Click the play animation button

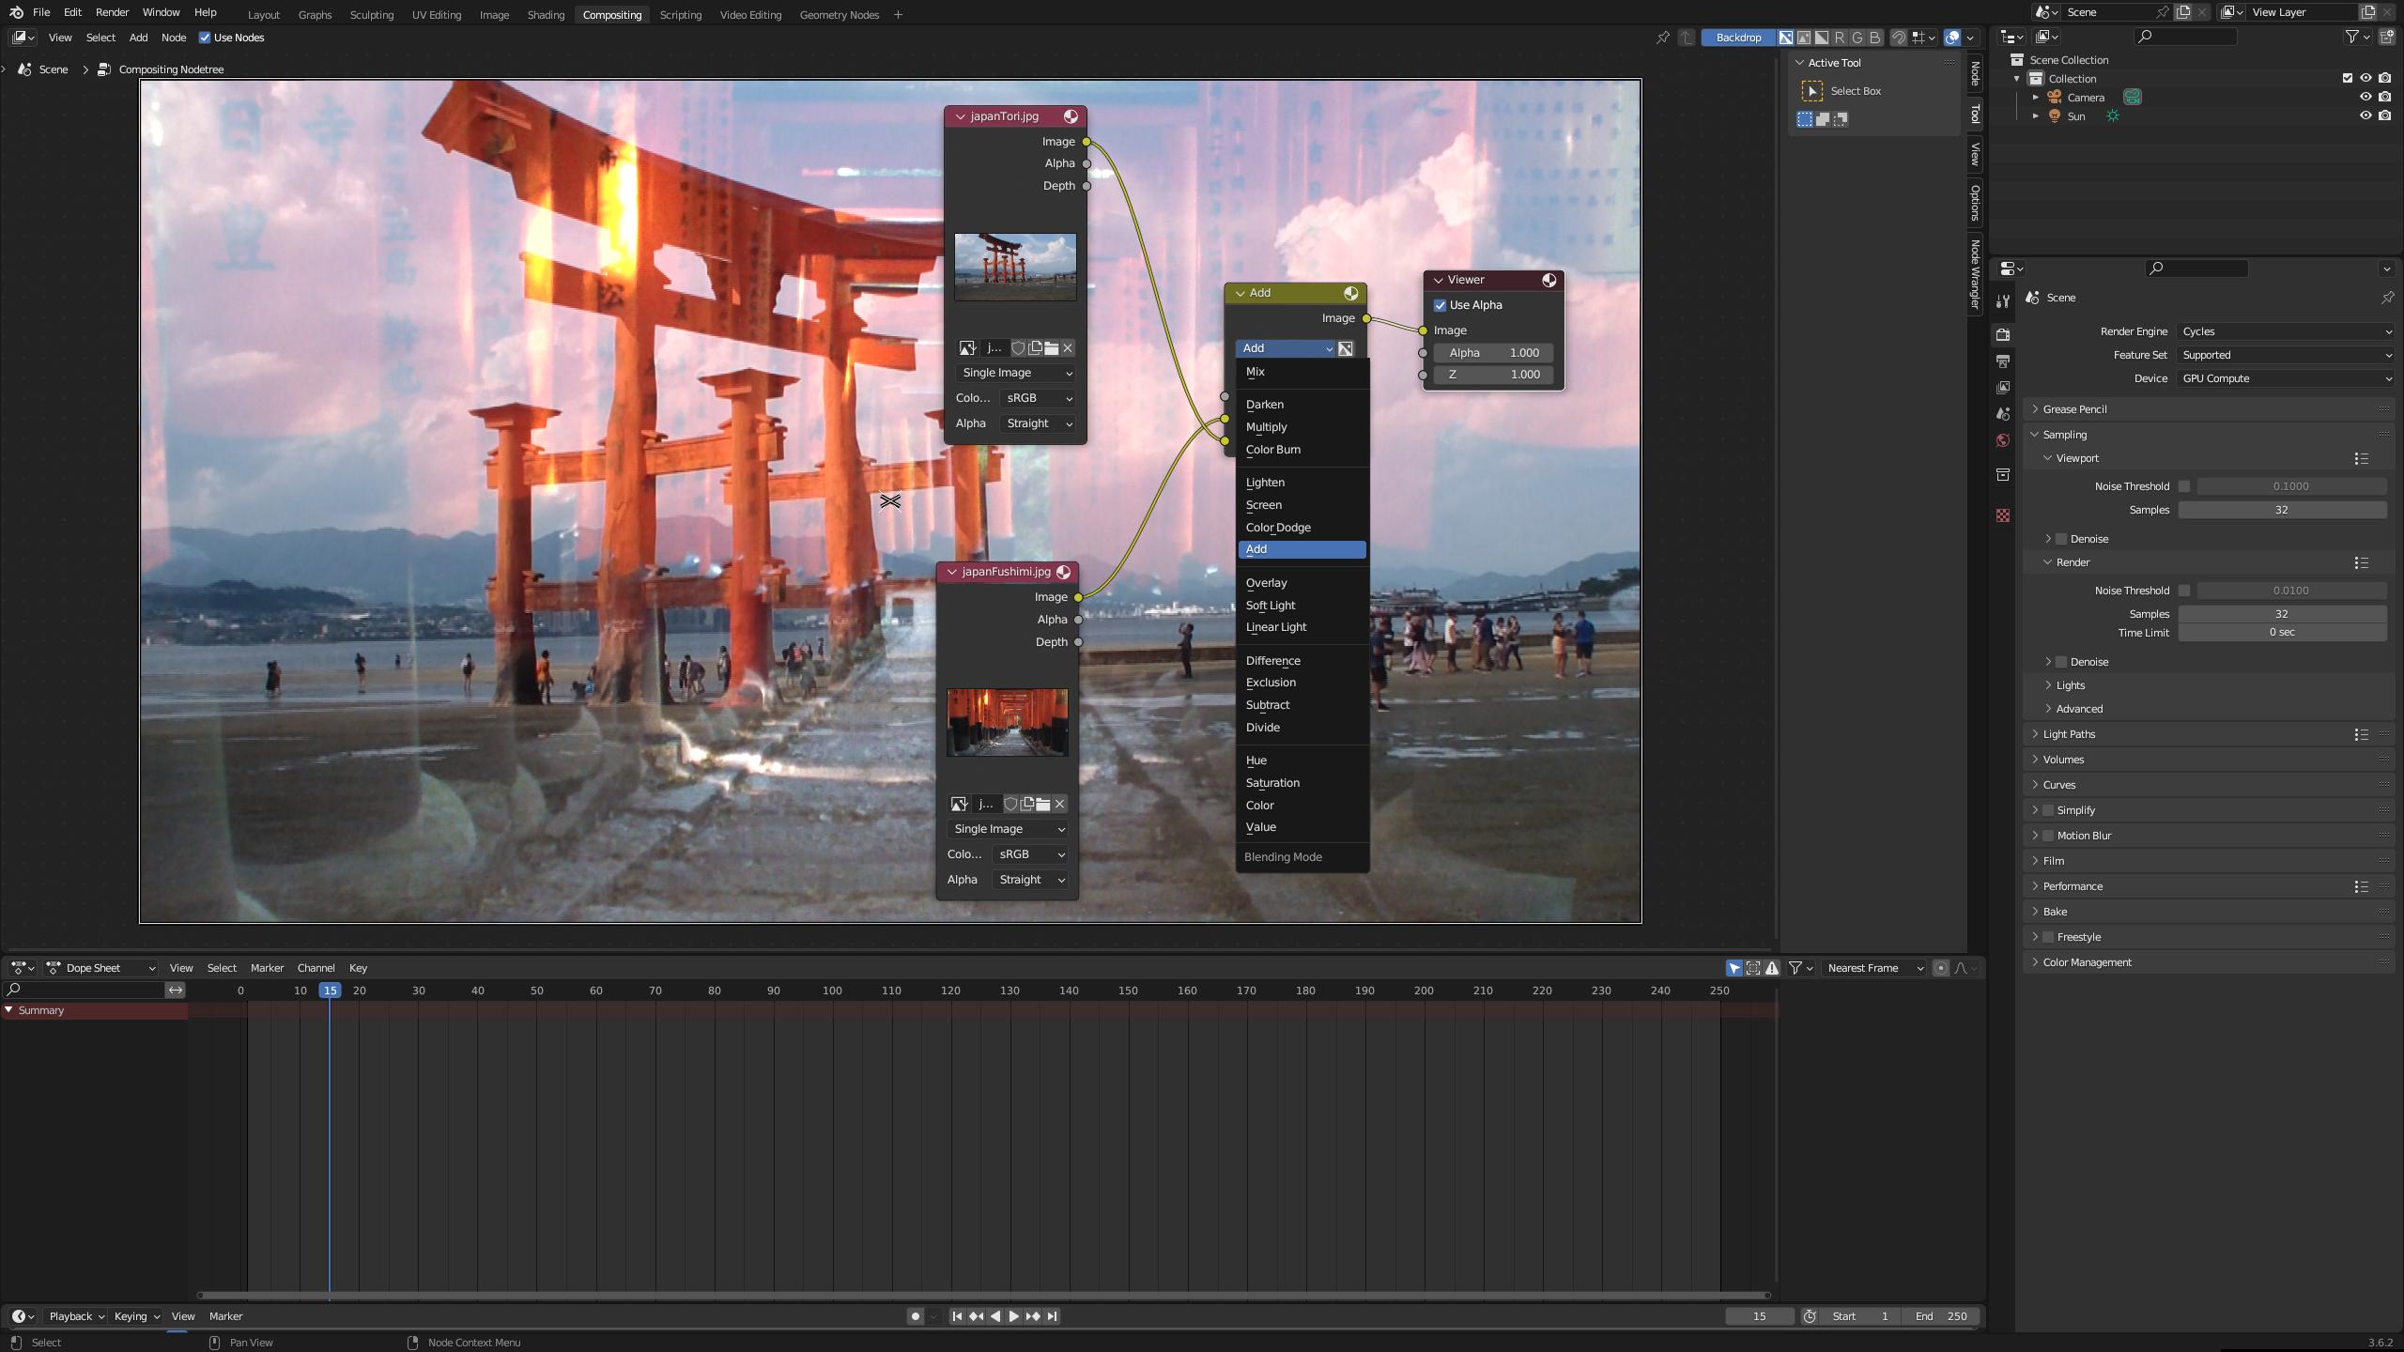coord(1013,1316)
